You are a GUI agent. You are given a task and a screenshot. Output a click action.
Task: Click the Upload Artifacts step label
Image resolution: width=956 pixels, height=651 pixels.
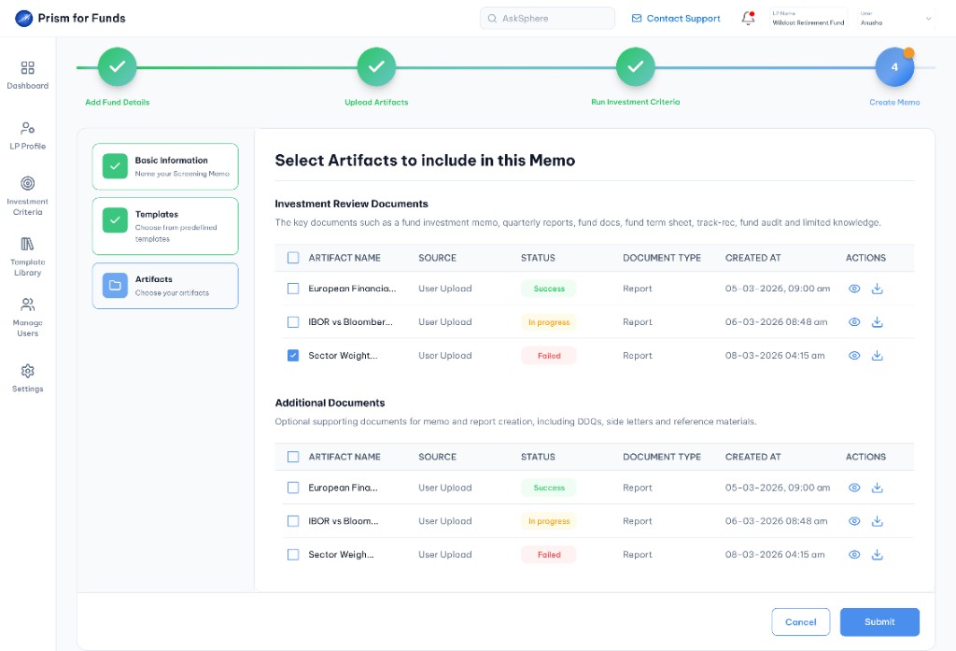(376, 103)
